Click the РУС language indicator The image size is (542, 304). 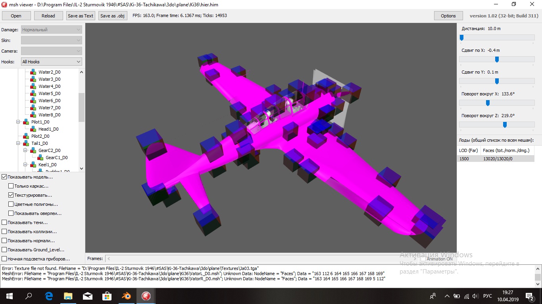click(x=488, y=296)
